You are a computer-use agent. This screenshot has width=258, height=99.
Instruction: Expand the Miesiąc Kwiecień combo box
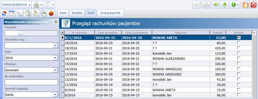(56, 70)
